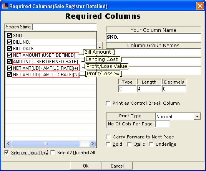Click the right arrow of horizontal scrollbar

coord(92,143)
